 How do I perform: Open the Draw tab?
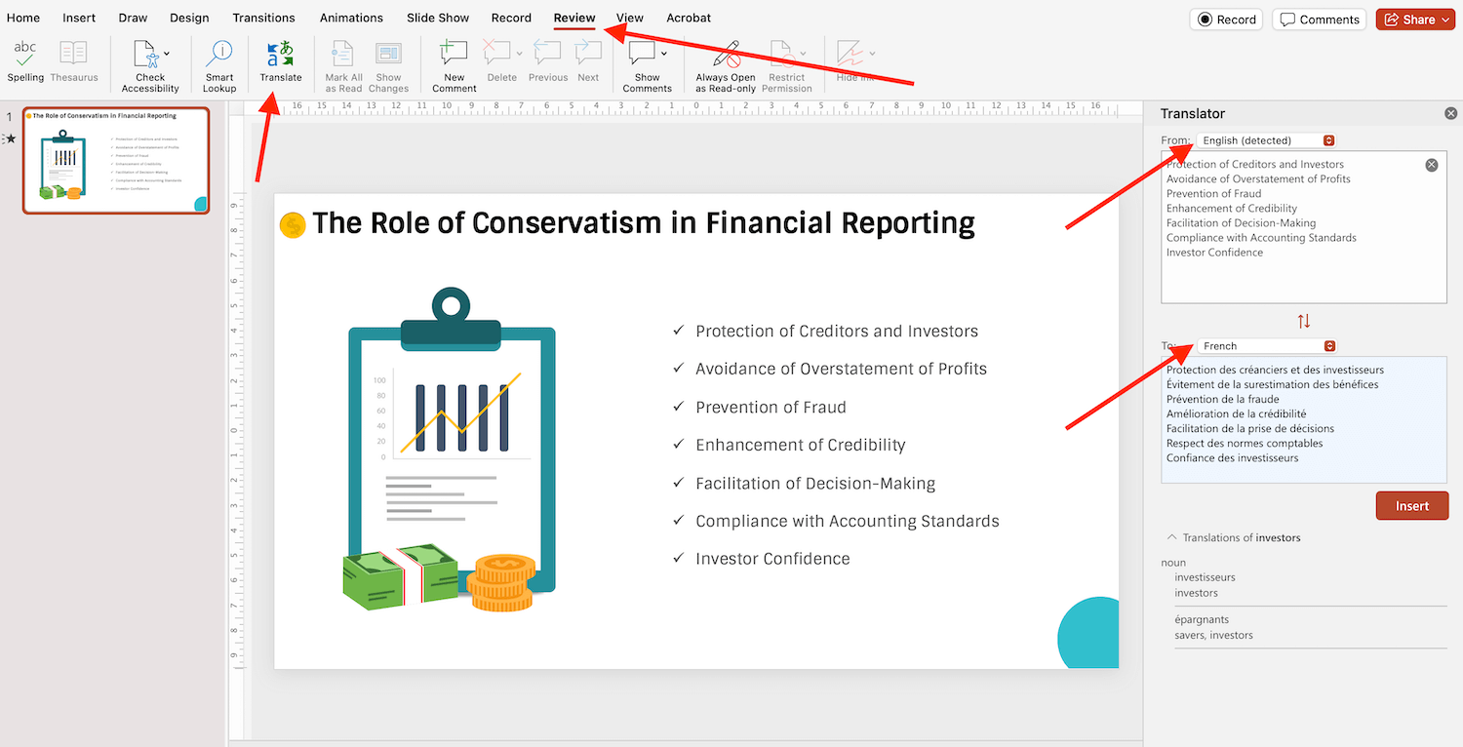133,18
